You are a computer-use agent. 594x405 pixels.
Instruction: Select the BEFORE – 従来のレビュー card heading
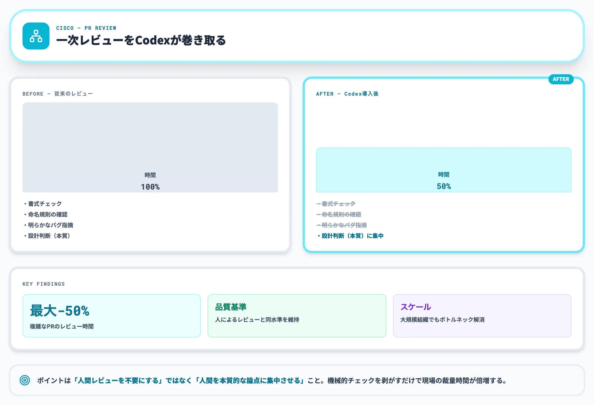(58, 94)
